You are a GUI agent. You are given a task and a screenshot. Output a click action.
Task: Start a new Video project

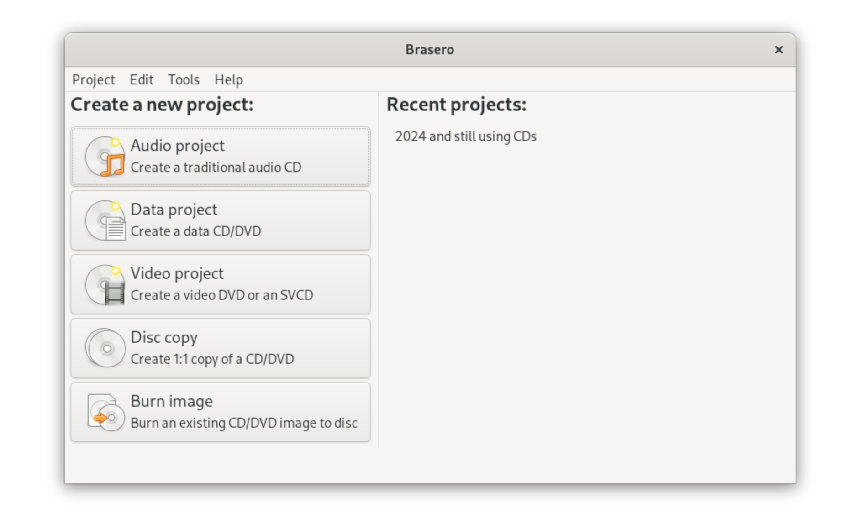click(x=221, y=284)
